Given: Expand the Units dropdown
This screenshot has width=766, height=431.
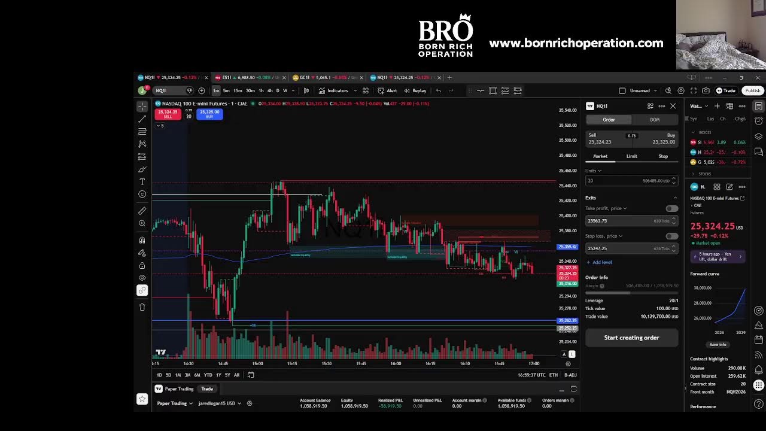Looking at the screenshot, I should click(x=593, y=171).
